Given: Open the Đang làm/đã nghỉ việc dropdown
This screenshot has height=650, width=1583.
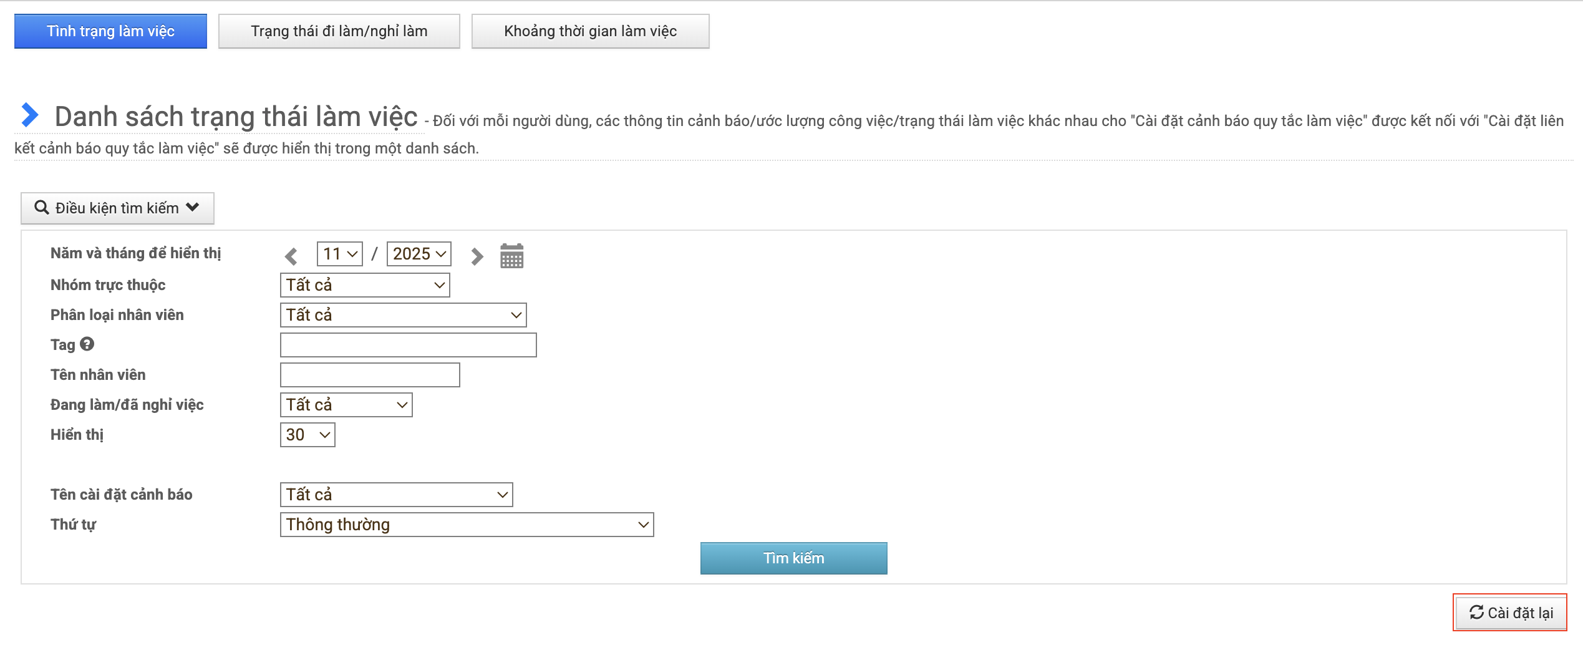Looking at the screenshot, I should click(x=346, y=405).
